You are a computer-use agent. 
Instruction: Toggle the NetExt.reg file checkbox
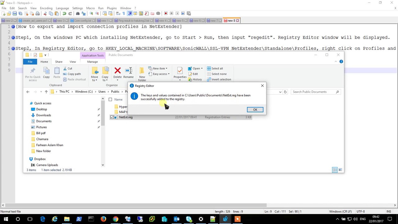pyautogui.click(x=112, y=117)
